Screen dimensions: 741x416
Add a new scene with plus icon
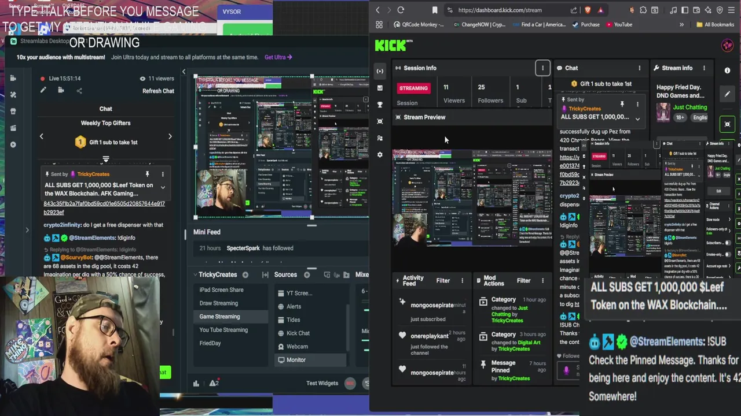pyautogui.click(x=245, y=275)
